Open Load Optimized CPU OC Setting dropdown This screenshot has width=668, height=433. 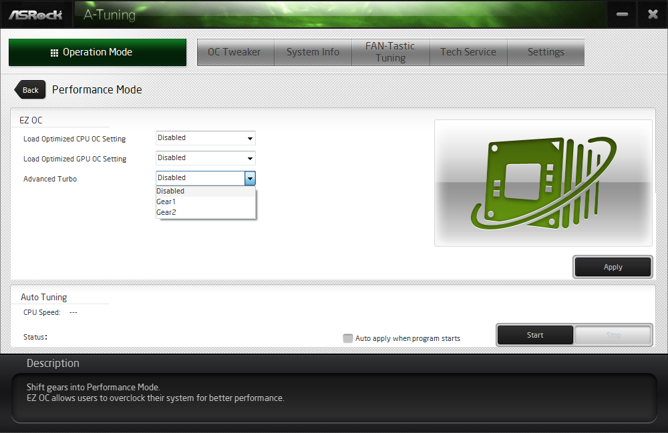click(x=205, y=138)
